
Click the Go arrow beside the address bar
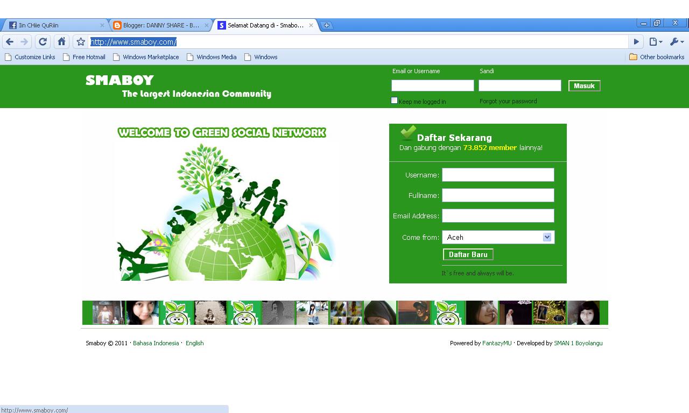tap(636, 41)
